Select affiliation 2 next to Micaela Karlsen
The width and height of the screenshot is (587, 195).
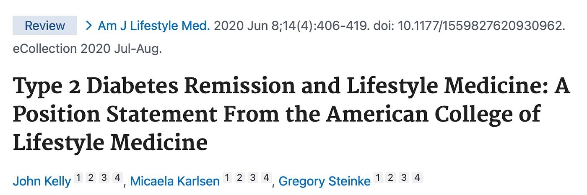[x=240, y=177]
